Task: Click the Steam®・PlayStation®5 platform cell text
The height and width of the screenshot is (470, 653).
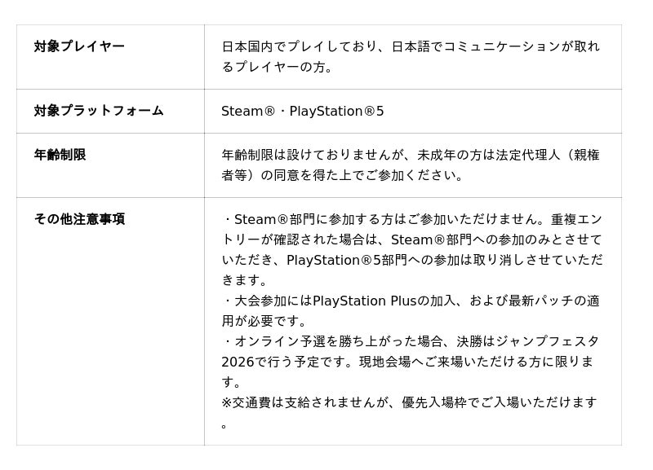Action: [302, 111]
